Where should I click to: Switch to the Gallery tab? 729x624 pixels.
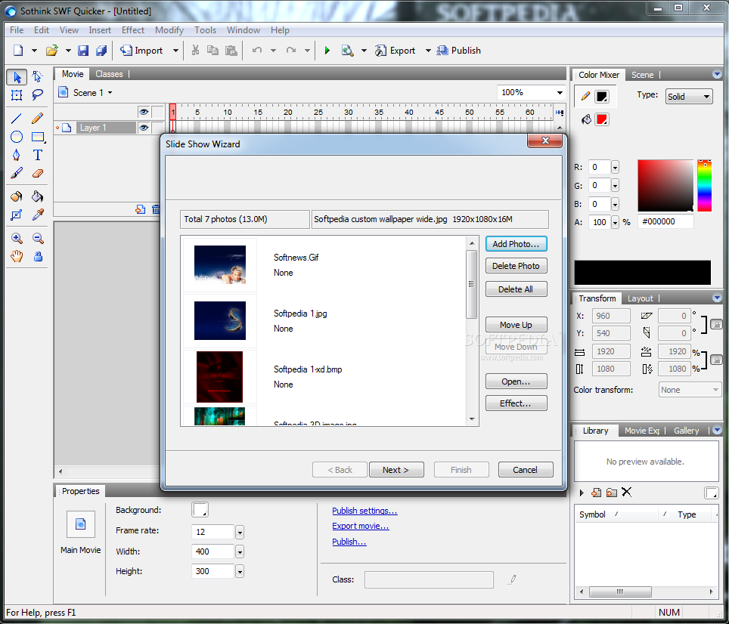pyautogui.click(x=686, y=431)
